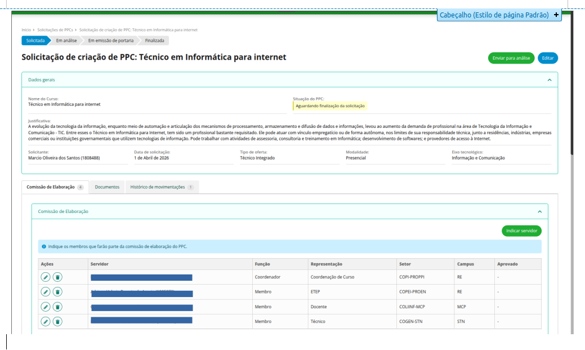Click edit pencil for ETEP member
585x350 pixels.
[x=46, y=292]
